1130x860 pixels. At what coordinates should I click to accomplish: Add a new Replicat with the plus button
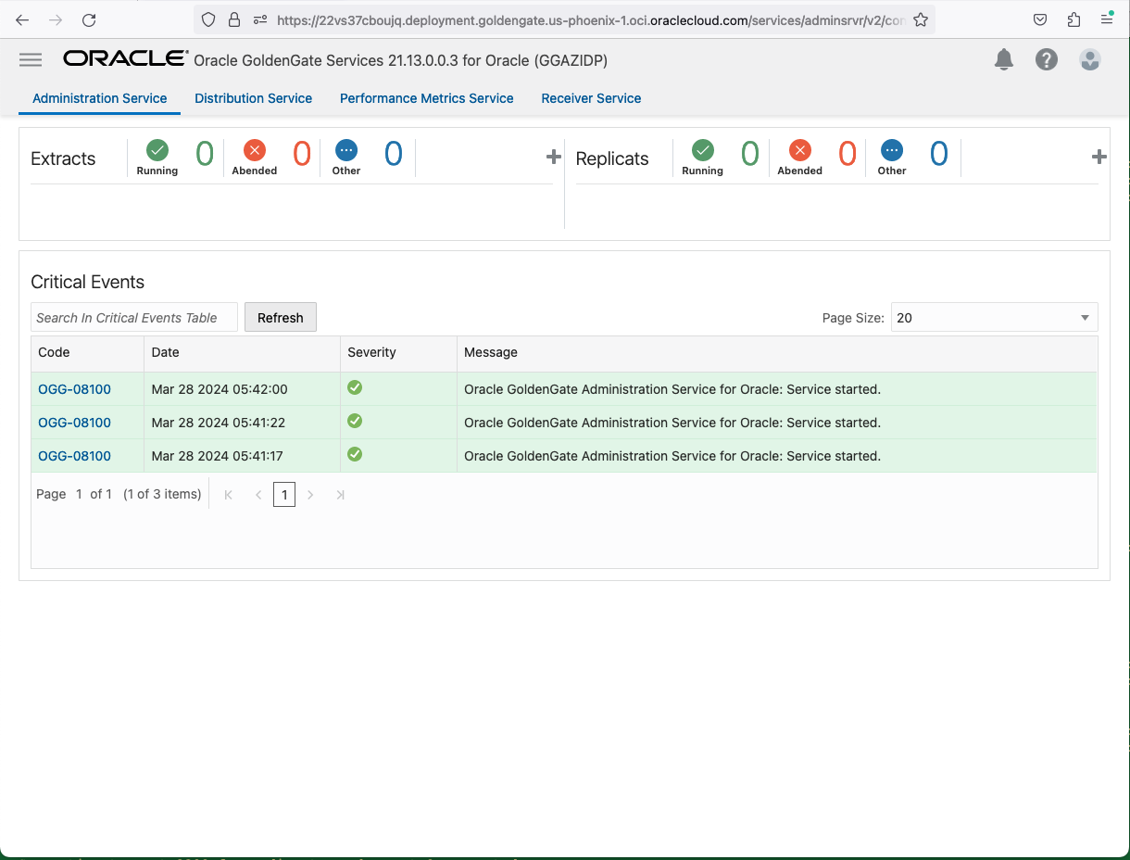1099,157
